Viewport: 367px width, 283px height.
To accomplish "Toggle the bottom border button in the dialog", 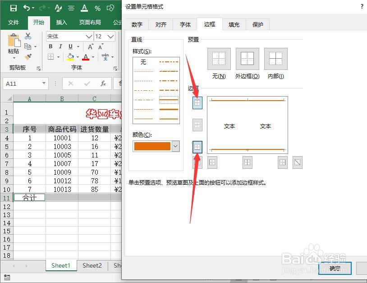I will [x=197, y=147].
